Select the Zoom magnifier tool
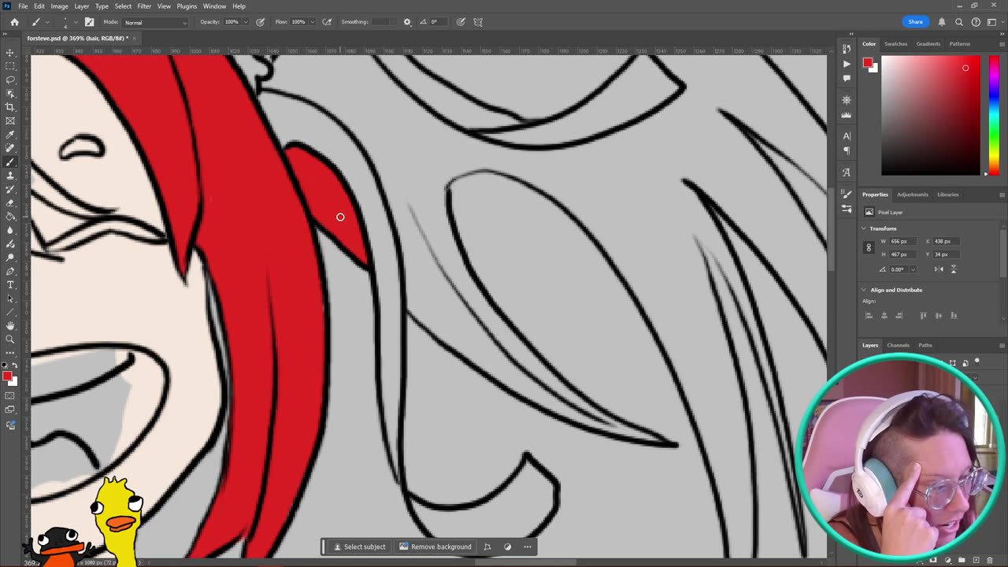This screenshot has height=567, width=1008. click(10, 339)
